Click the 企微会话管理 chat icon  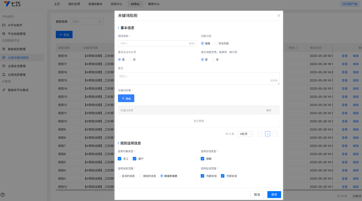(x=4, y=66)
